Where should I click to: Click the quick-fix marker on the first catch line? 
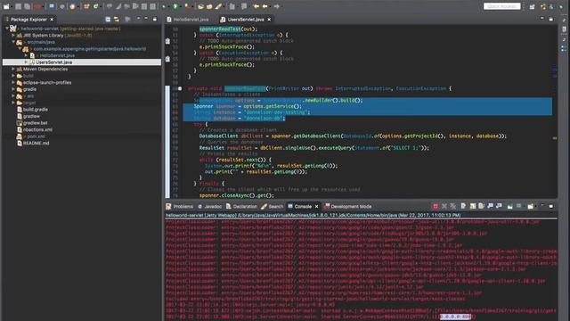[x=167, y=41]
